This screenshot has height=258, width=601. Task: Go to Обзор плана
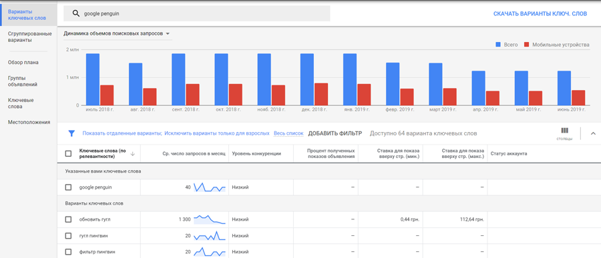[x=23, y=63]
